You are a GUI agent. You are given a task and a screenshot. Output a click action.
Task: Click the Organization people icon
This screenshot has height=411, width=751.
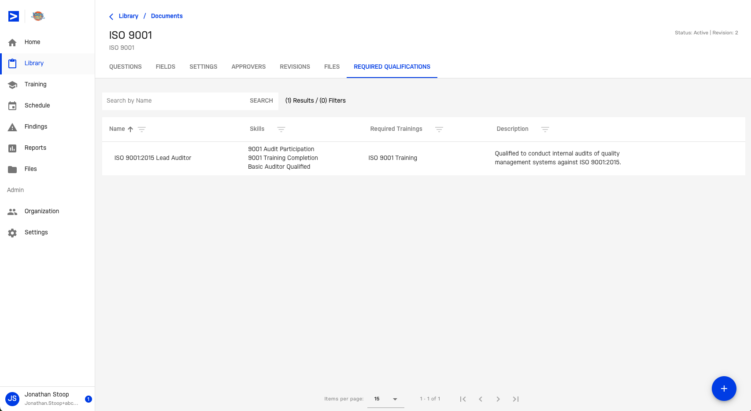(12, 211)
